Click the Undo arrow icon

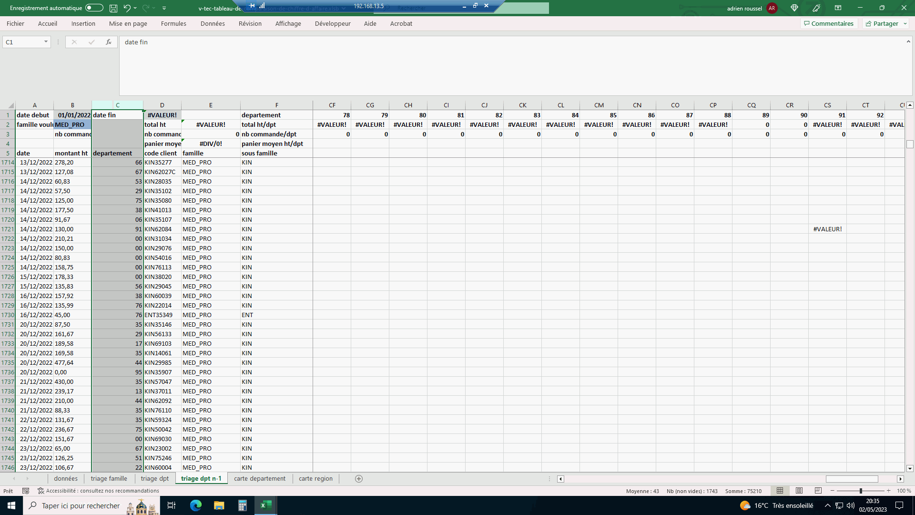coord(126,8)
